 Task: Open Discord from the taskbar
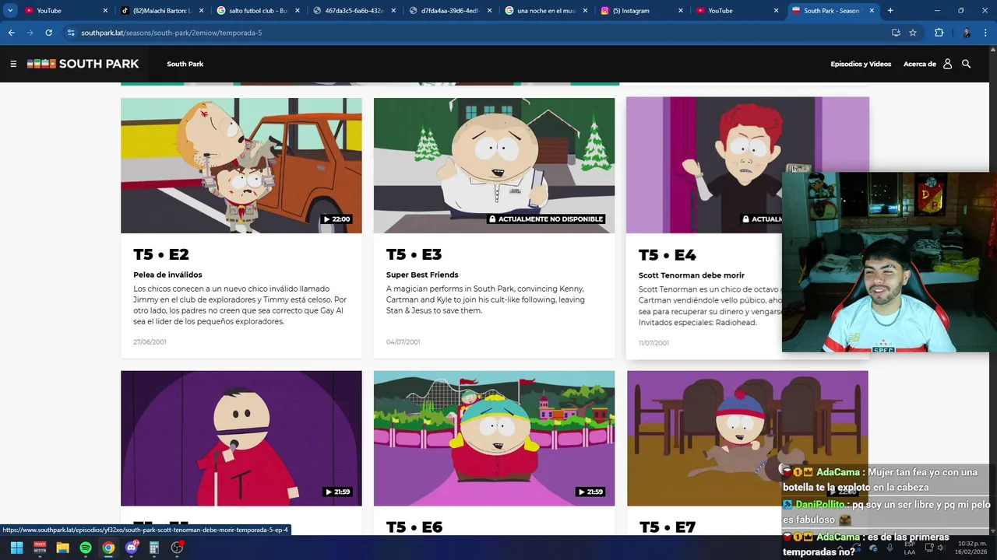pyautogui.click(x=132, y=548)
